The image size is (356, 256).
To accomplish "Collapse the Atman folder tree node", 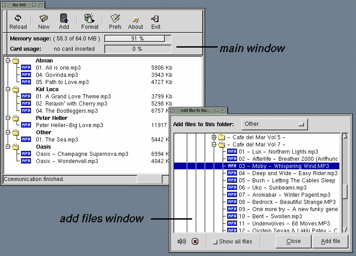I will coord(8,61).
